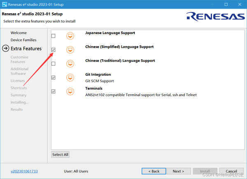
Task: Click the Git SCM Support description
Action: point(100,81)
